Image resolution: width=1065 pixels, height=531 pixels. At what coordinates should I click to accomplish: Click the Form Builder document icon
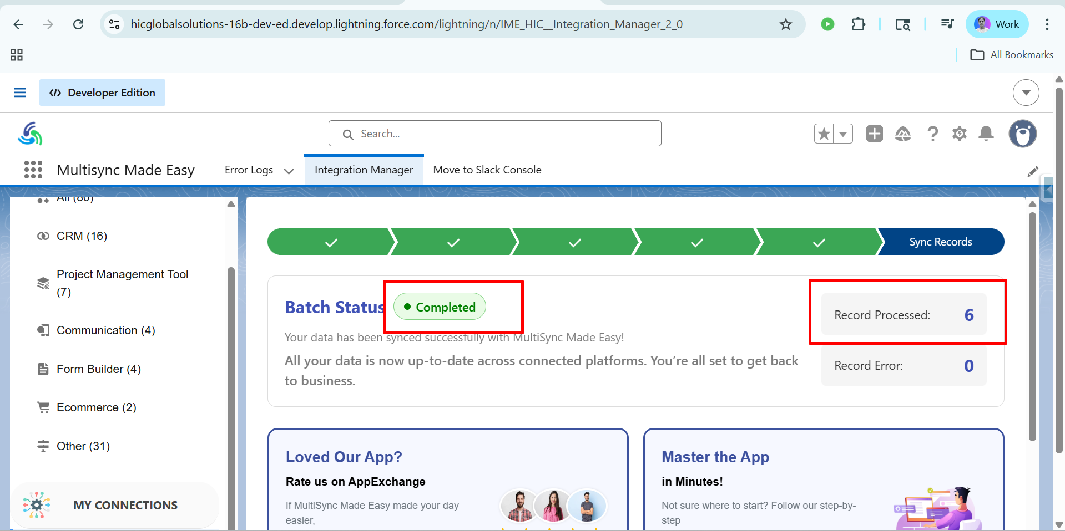pyautogui.click(x=43, y=369)
